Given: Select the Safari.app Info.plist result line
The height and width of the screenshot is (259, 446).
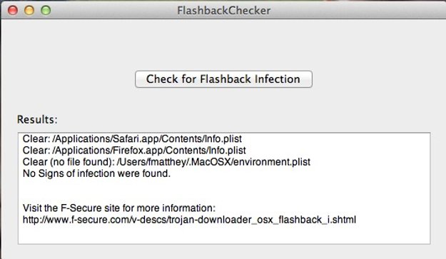Looking at the screenshot, I should click(132, 138).
